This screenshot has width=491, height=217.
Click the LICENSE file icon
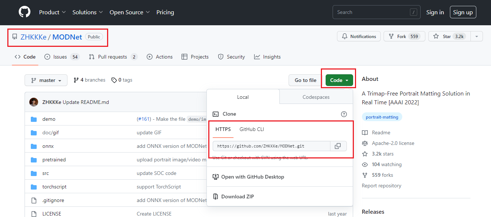pos(34,214)
